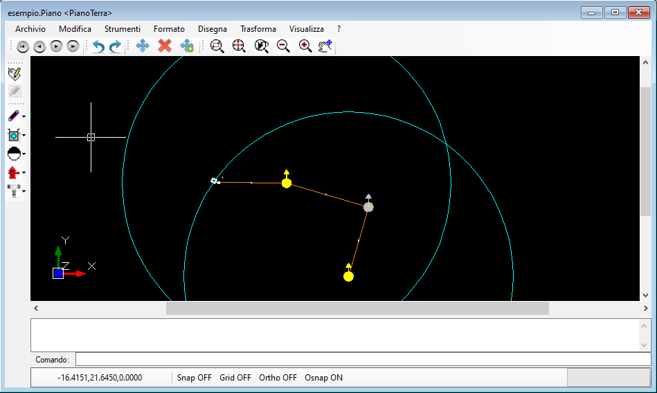657x393 pixels.
Task: Go to the next view button
Action: [56, 46]
